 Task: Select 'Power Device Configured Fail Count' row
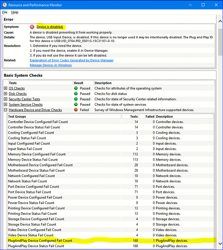click(x=111, y=197)
